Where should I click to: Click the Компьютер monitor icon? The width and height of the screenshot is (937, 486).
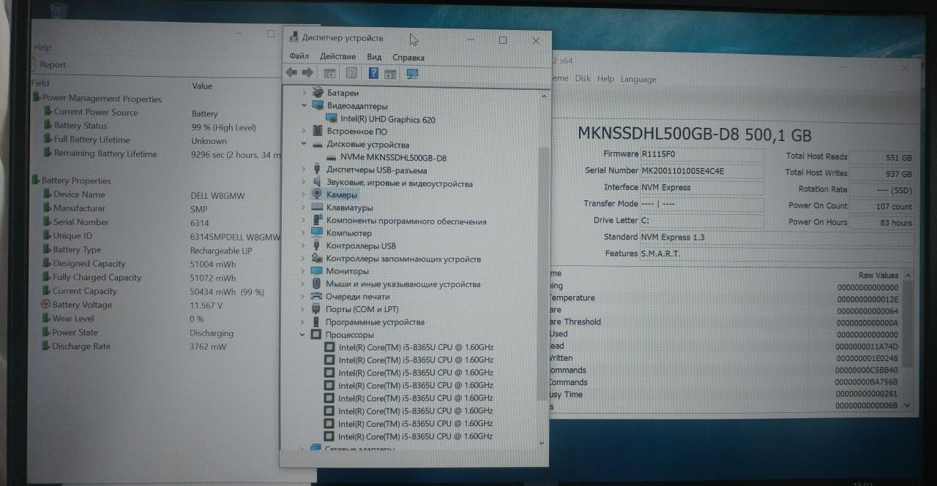tap(318, 233)
